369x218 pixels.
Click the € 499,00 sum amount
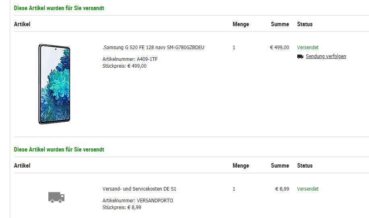279,47
